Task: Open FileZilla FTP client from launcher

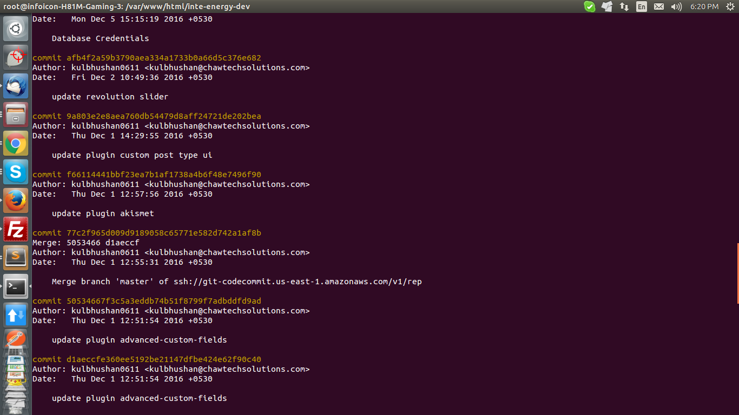Action: point(16,230)
